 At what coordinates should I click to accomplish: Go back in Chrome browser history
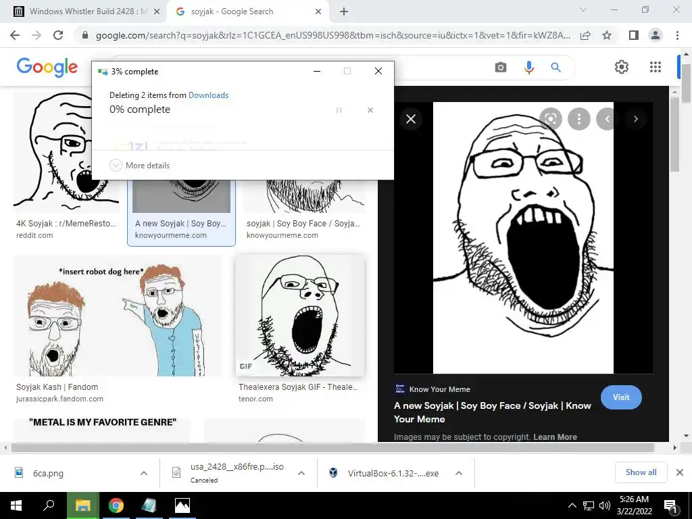tap(15, 35)
